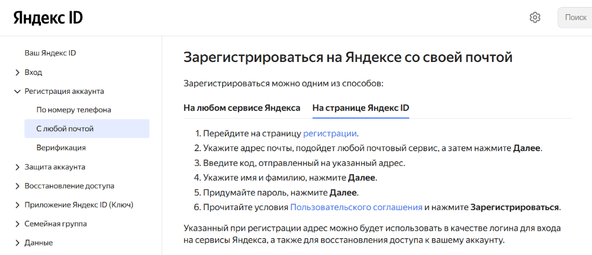Open По номеру телефона page
This screenshot has width=592, height=255.
click(73, 110)
